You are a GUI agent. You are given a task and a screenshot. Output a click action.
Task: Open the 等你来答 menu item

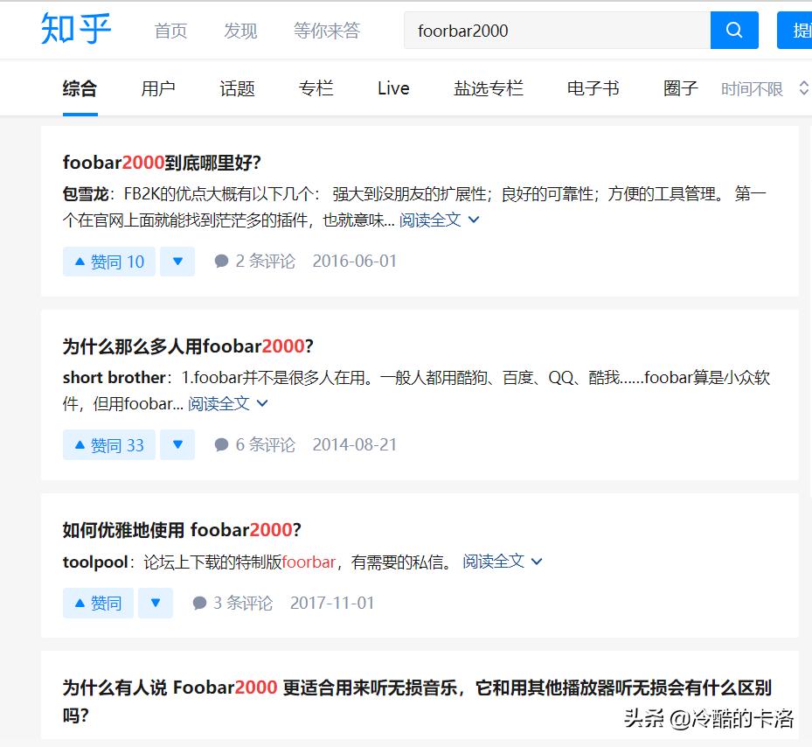tap(327, 30)
